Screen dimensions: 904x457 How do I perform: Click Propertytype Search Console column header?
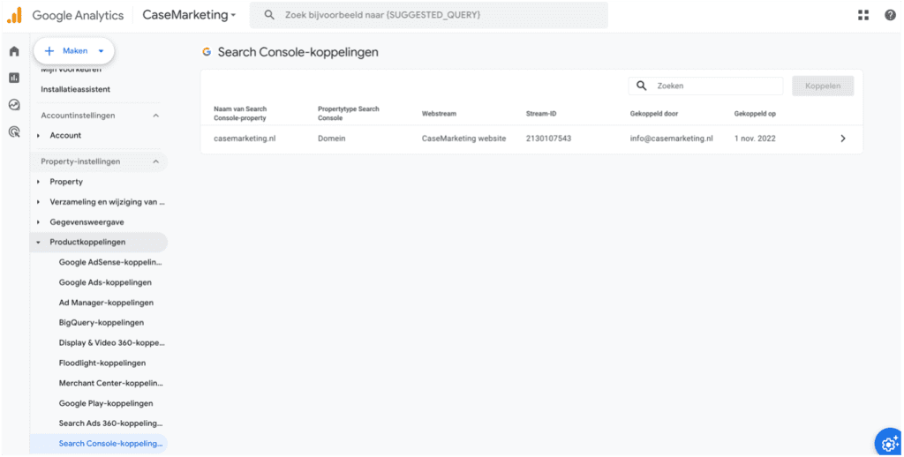click(348, 114)
